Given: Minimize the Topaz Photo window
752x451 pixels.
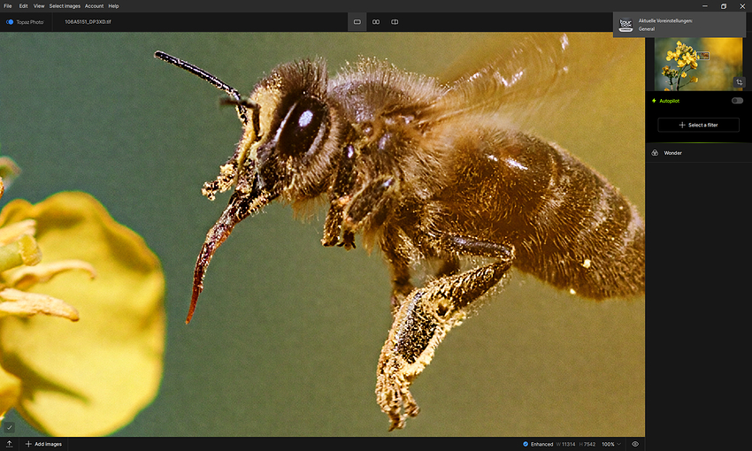Looking at the screenshot, I should click(704, 6).
